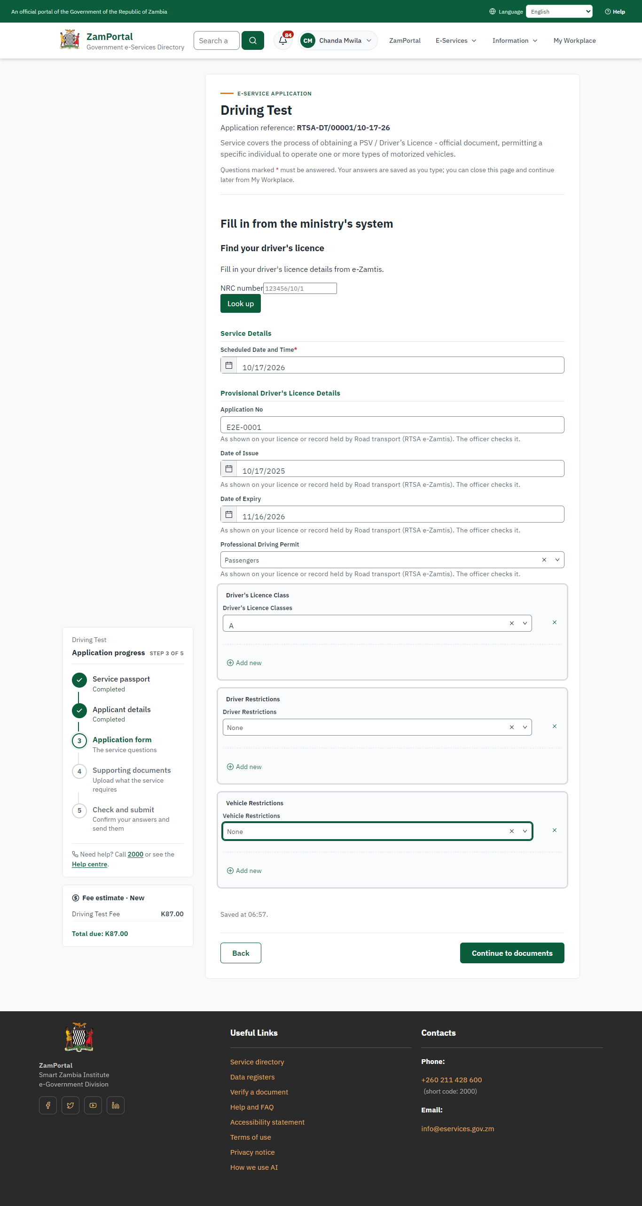Focus the Application No field
This screenshot has width=642, height=1206.
[x=392, y=425]
